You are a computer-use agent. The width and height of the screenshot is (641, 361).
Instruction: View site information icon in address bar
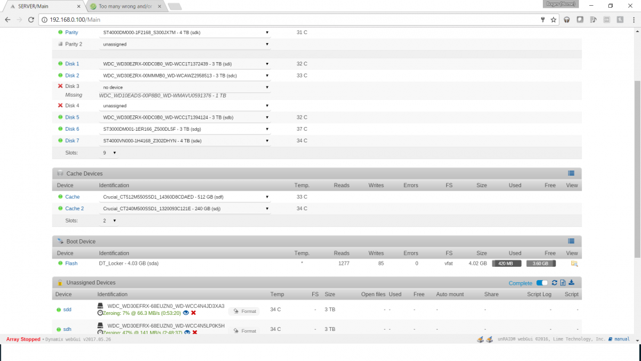point(45,20)
